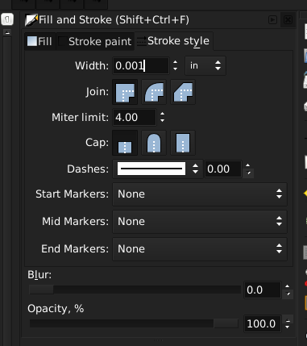This screenshot has height=346, width=307.
Task: Click the Fill and Stroke dialog icon
Action: [x=31, y=20]
